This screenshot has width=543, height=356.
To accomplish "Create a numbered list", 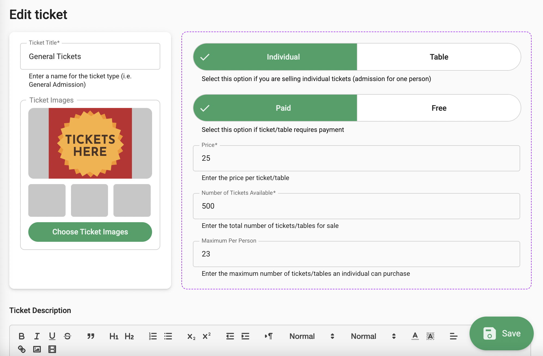I will point(153,336).
